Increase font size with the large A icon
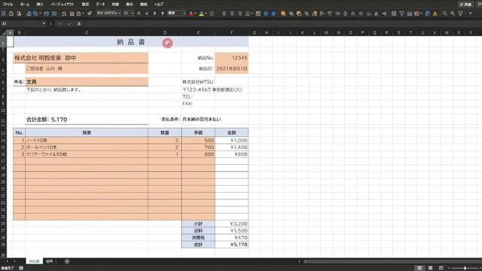 [x=139, y=14]
